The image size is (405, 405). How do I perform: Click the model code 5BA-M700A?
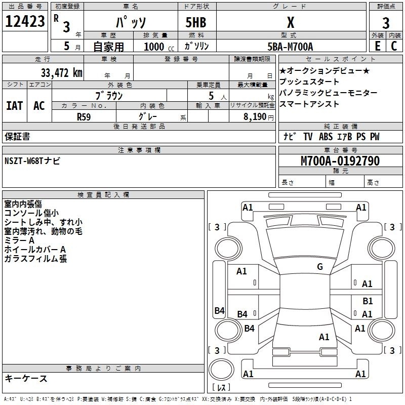[290, 47]
